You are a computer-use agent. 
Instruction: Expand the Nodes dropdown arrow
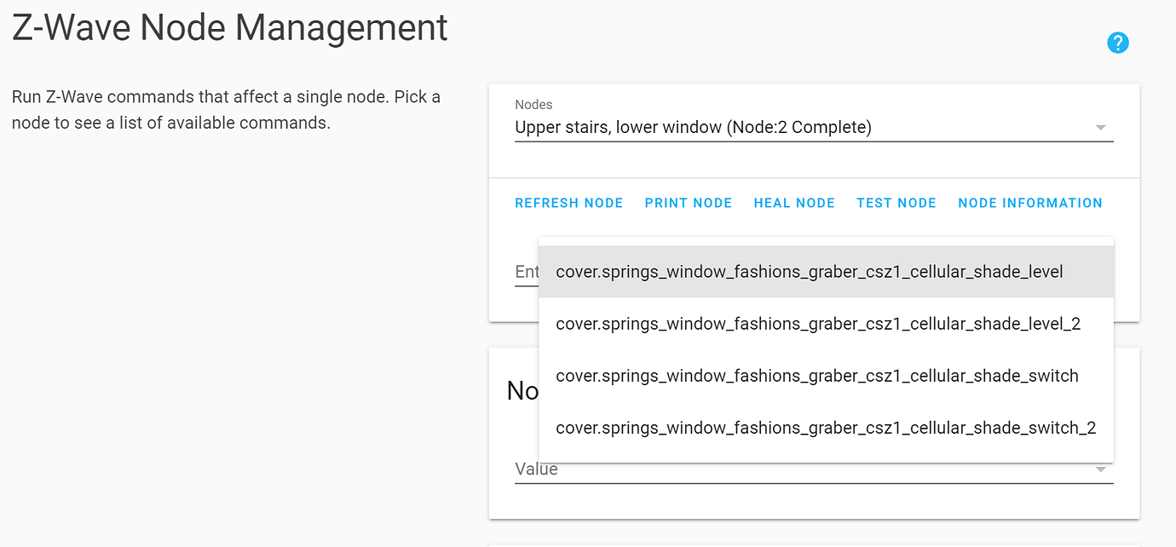[x=1100, y=128]
